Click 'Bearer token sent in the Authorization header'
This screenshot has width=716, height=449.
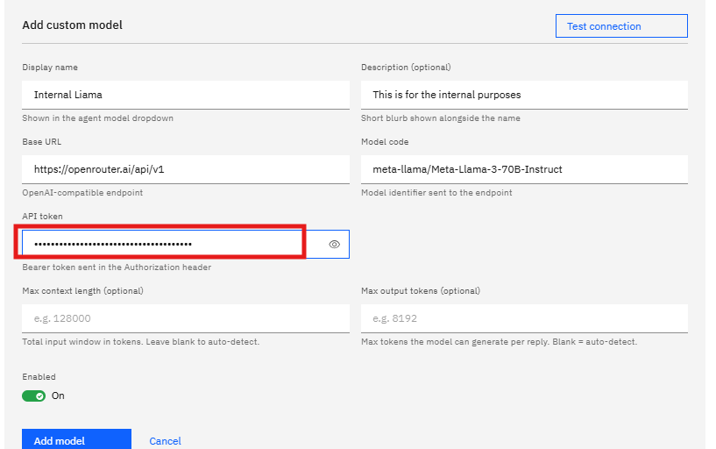coord(117,267)
